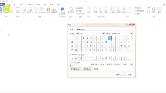Select the @ symbol in the grid
The image size is (166, 93).
(x=72, y=46)
